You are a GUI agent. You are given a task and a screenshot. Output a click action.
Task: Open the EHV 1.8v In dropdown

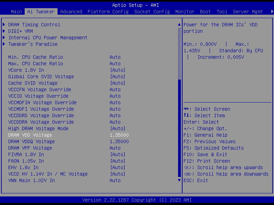(x=118, y=167)
